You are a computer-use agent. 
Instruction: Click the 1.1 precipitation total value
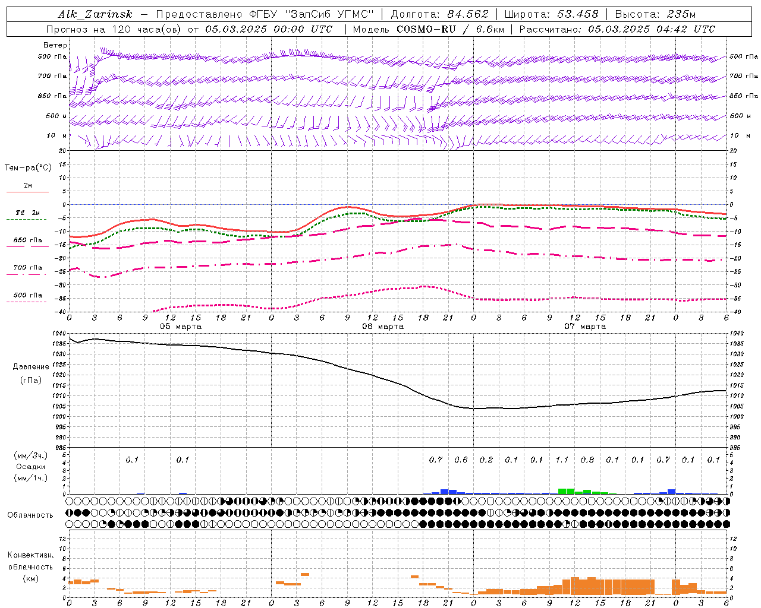pyautogui.click(x=562, y=460)
